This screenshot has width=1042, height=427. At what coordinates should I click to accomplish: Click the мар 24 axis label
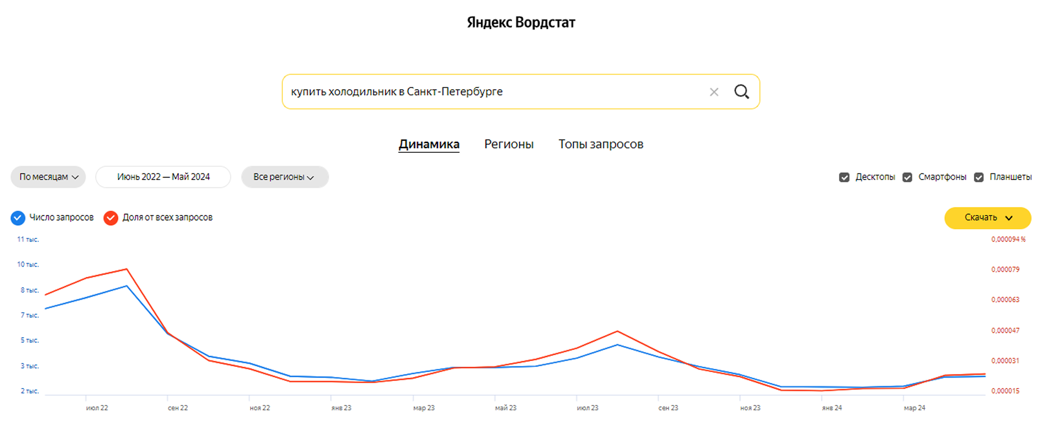(914, 408)
